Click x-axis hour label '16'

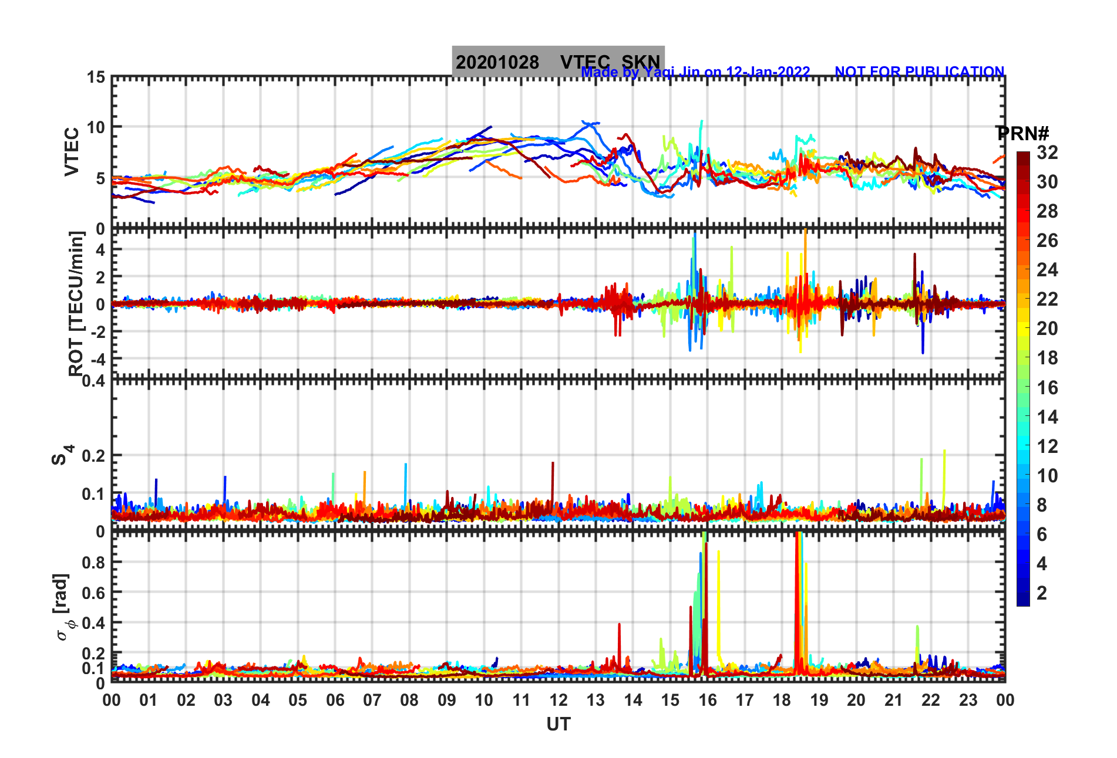[x=708, y=700]
